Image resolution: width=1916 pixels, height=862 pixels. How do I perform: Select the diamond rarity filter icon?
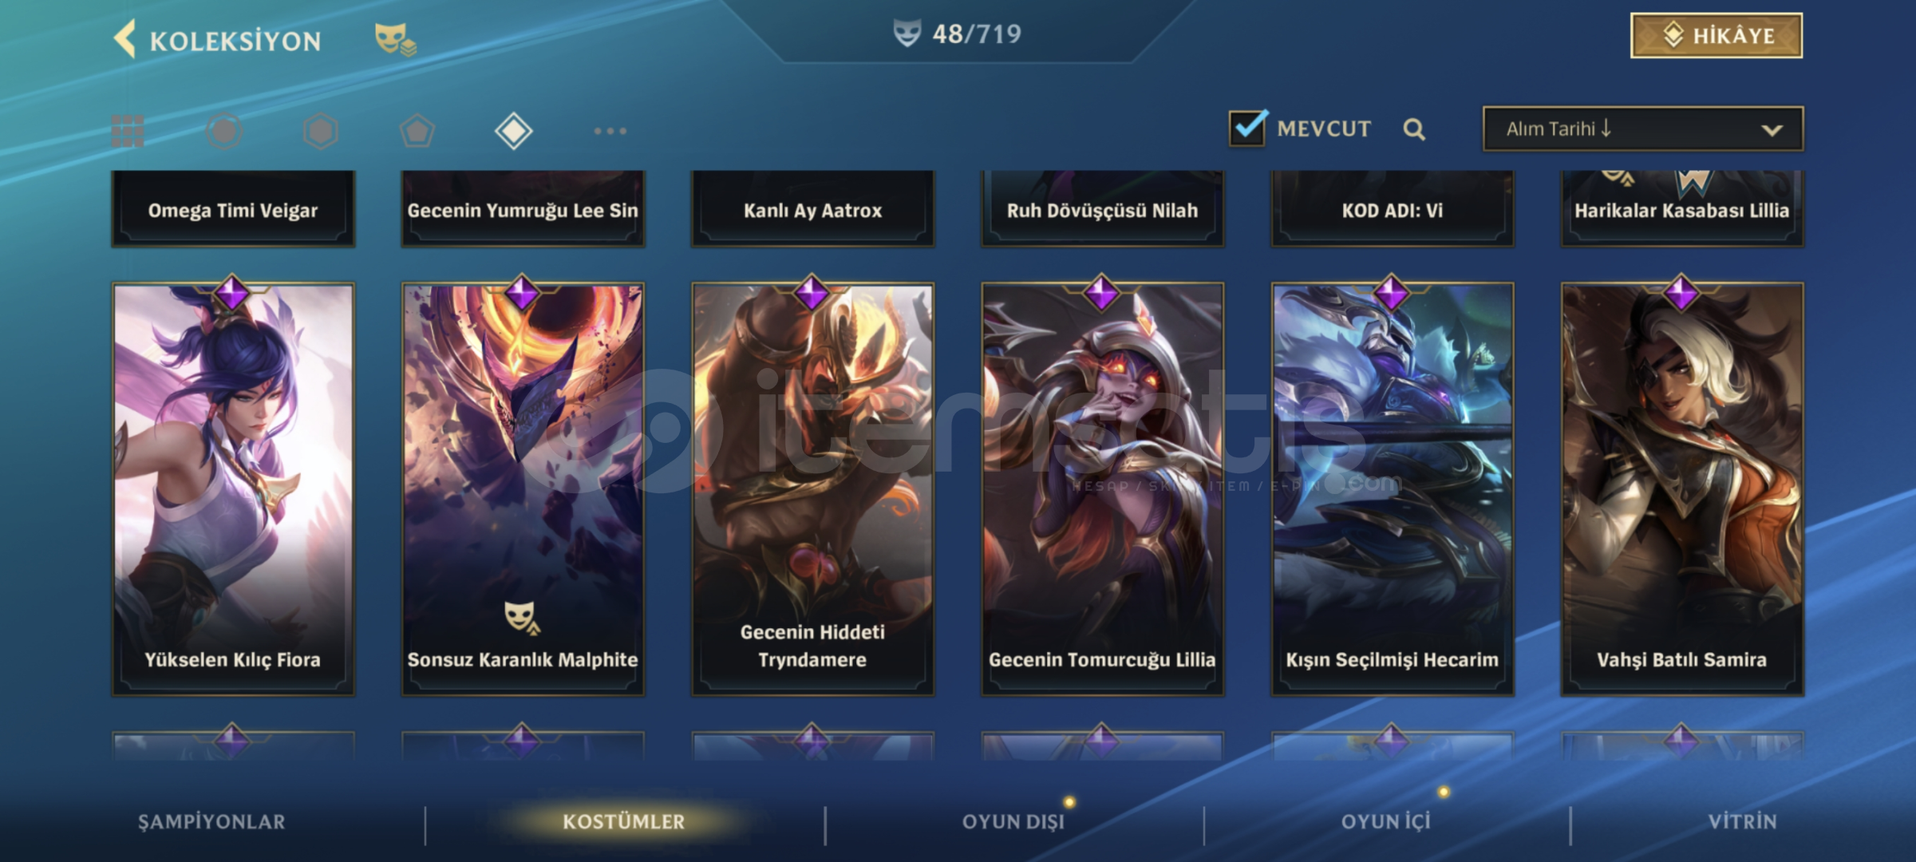pos(514,131)
